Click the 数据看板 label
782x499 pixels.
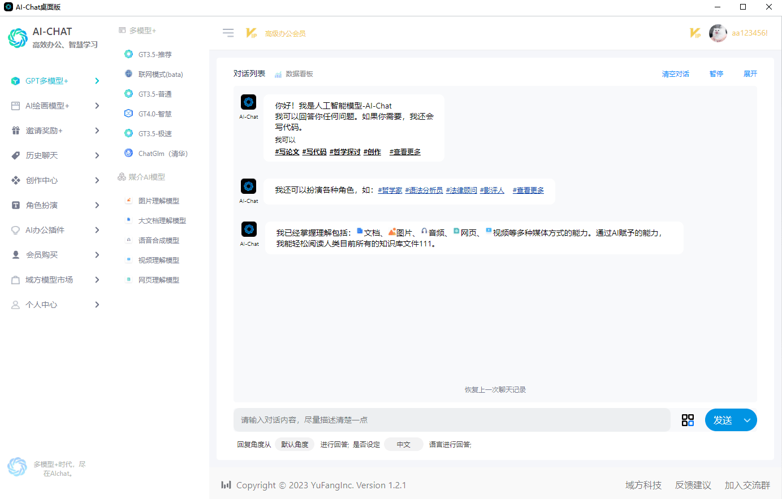pos(299,74)
